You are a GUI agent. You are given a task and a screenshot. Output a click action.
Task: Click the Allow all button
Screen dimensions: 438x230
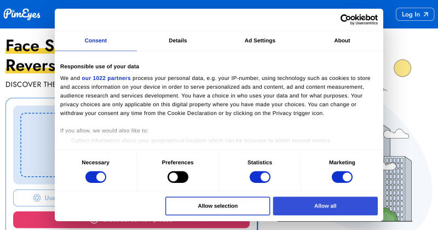pos(325,206)
